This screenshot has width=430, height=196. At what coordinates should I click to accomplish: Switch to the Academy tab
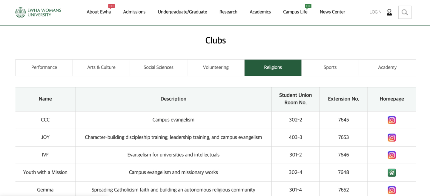click(387, 68)
